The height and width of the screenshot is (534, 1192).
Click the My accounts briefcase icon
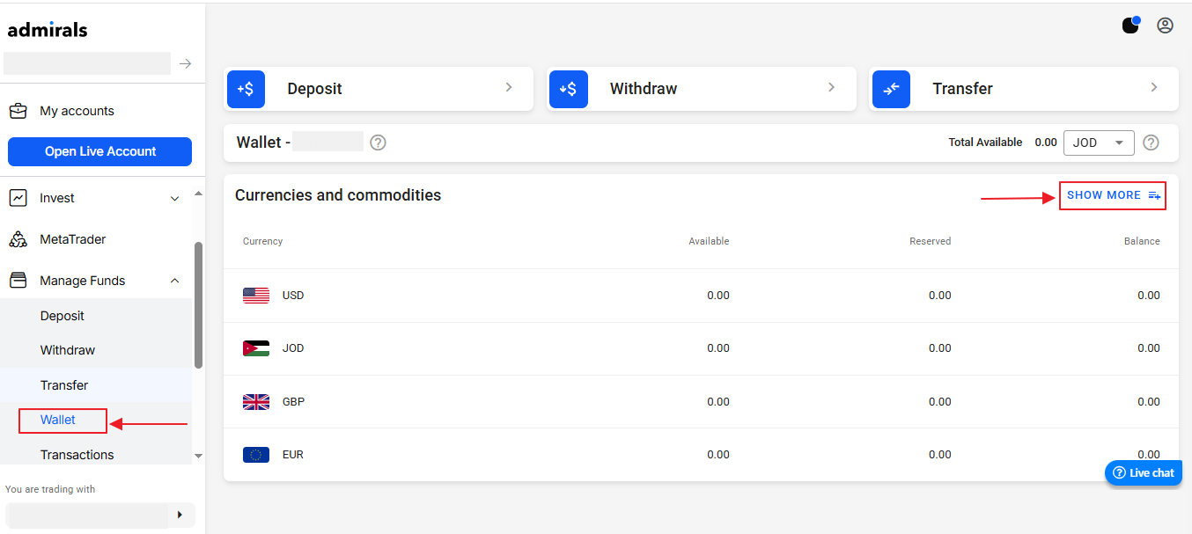point(18,111)
